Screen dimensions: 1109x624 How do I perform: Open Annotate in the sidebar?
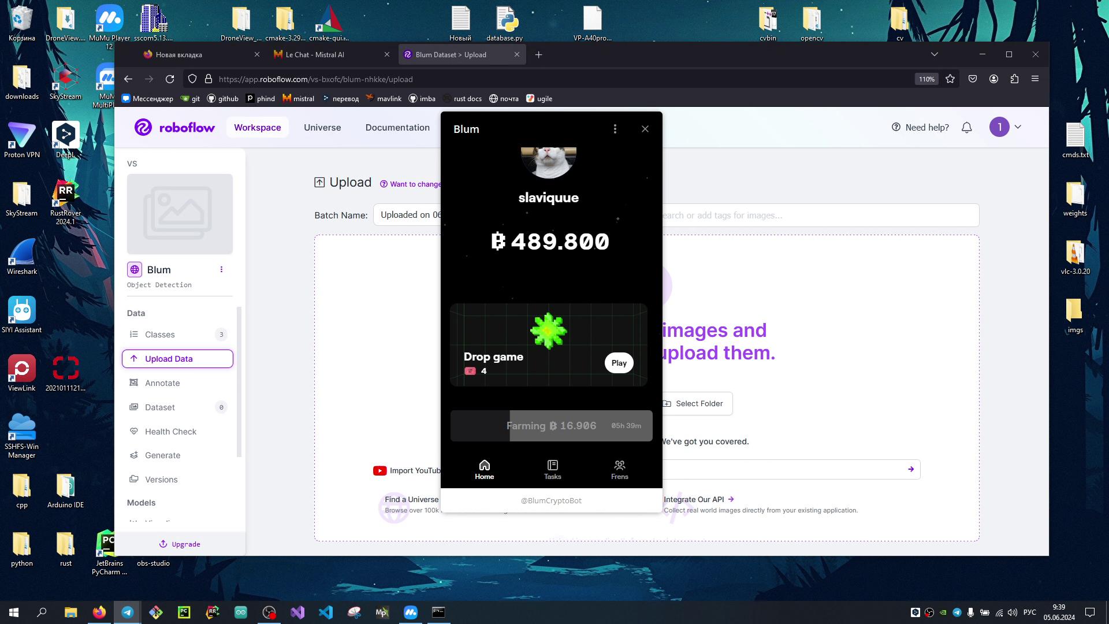(177, 383)
